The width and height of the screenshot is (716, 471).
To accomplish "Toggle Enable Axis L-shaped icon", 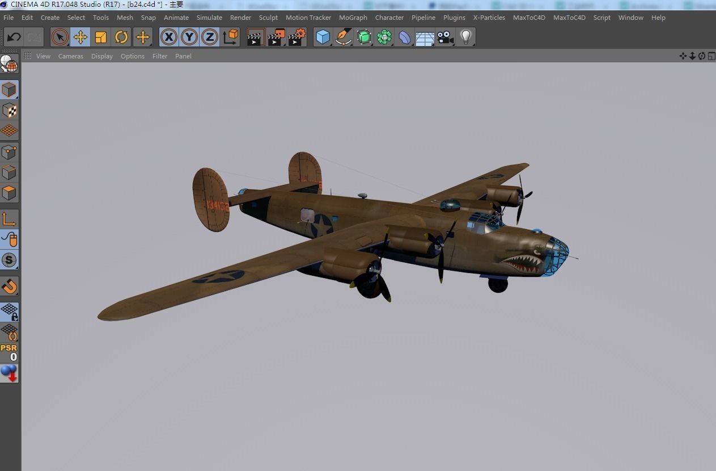I will coord(9,218).
